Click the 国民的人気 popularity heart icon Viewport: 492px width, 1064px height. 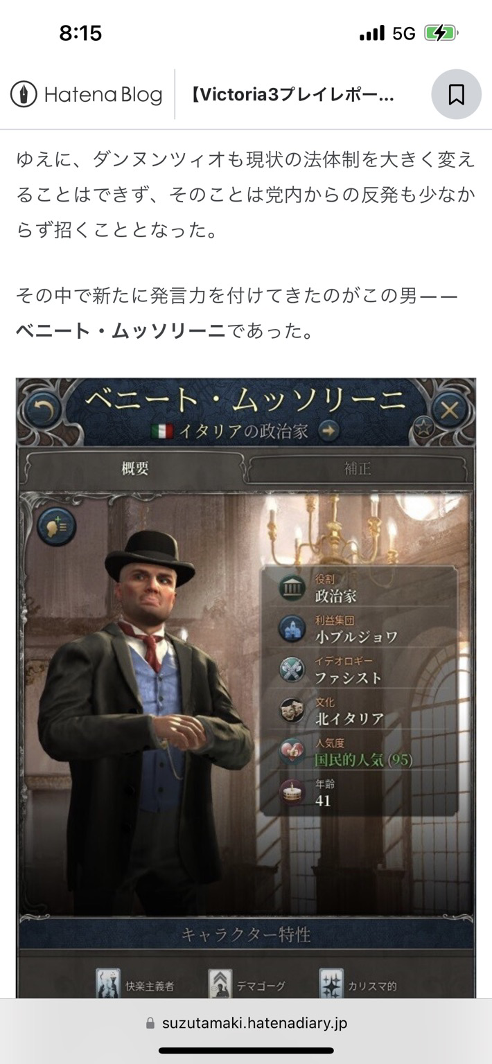[x=292, y=752]
